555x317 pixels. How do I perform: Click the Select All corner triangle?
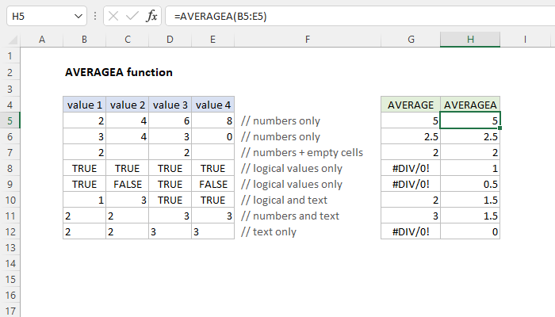click(x=13, y=40)
